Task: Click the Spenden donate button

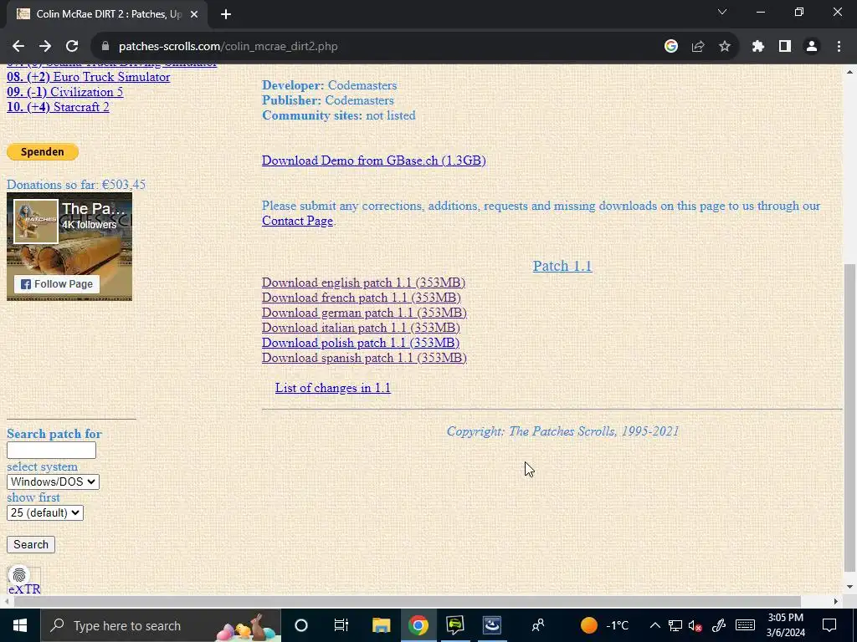Action: (x=43, y=152)
